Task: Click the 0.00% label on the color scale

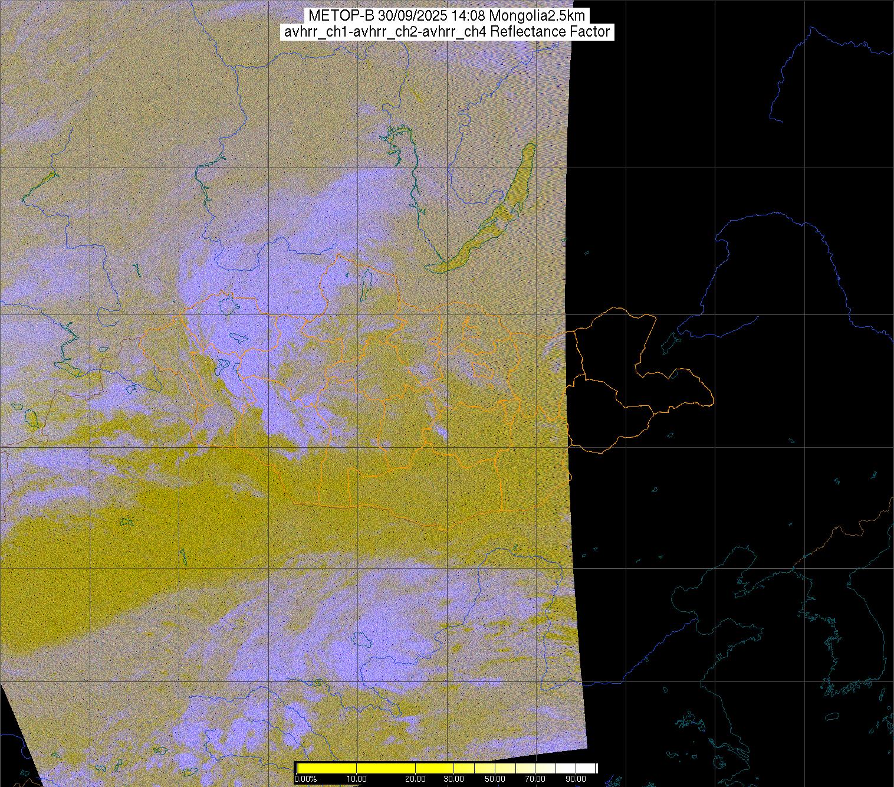Action: pos(305,779)
